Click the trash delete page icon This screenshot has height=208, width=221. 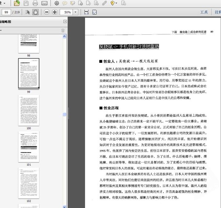pyautogui.click(x=63, y=30)
